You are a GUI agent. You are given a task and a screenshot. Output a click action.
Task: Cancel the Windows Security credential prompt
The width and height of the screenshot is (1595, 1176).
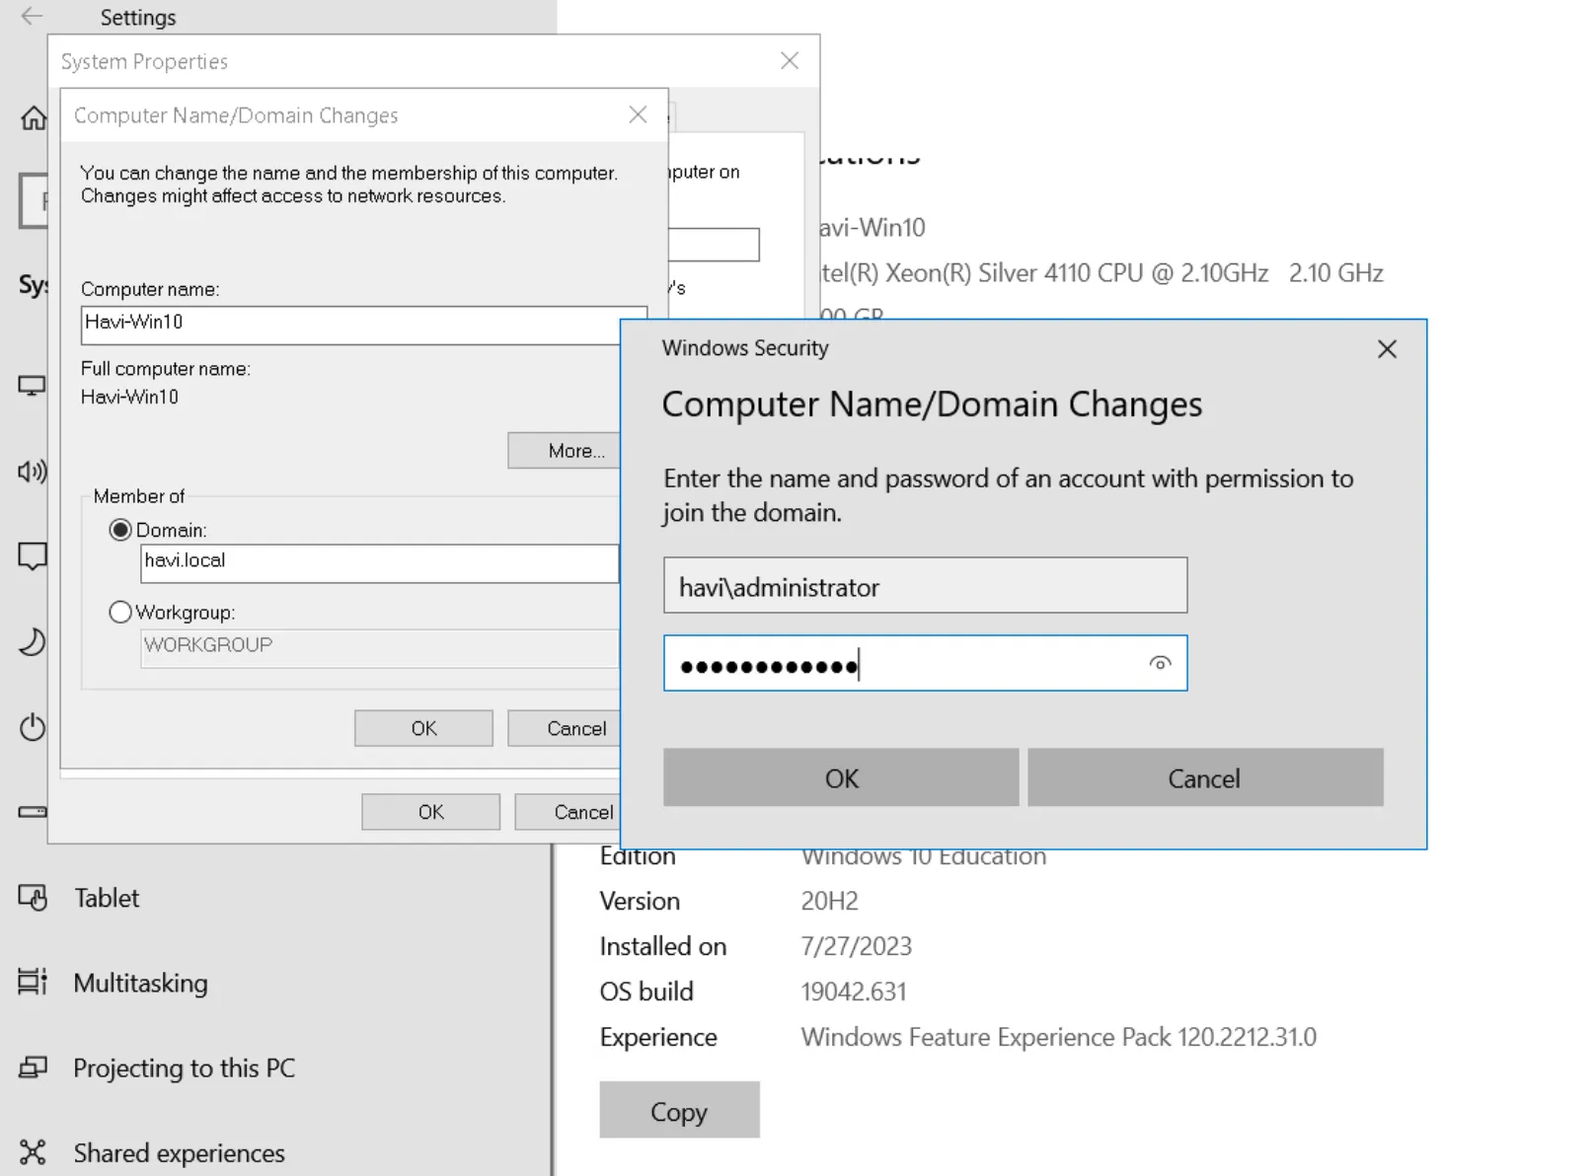[1204, 778]
